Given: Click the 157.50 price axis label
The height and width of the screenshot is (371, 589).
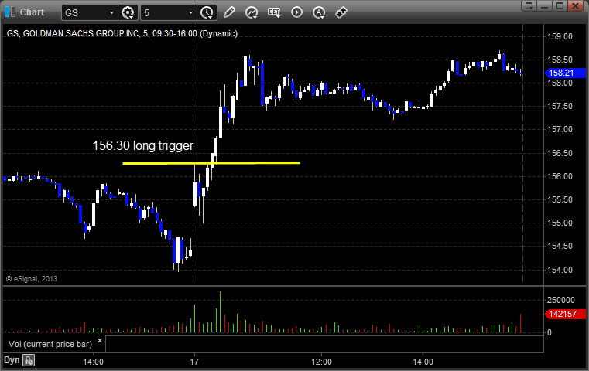Looking at the screenshot, I should coord(560,106).
